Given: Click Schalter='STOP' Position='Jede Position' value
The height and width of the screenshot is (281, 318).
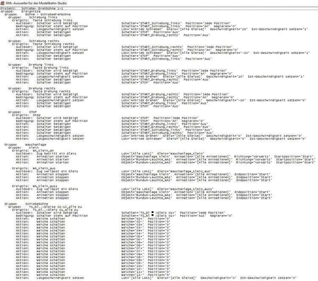Looking at the screenshot, I should (x=160, y=118).
